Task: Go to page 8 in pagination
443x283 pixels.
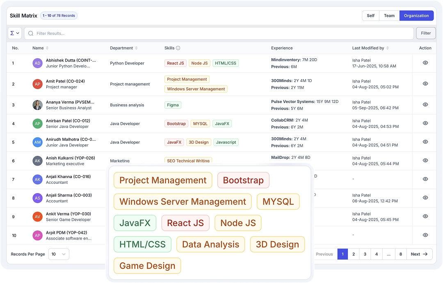Action: (x=401, y=254)
